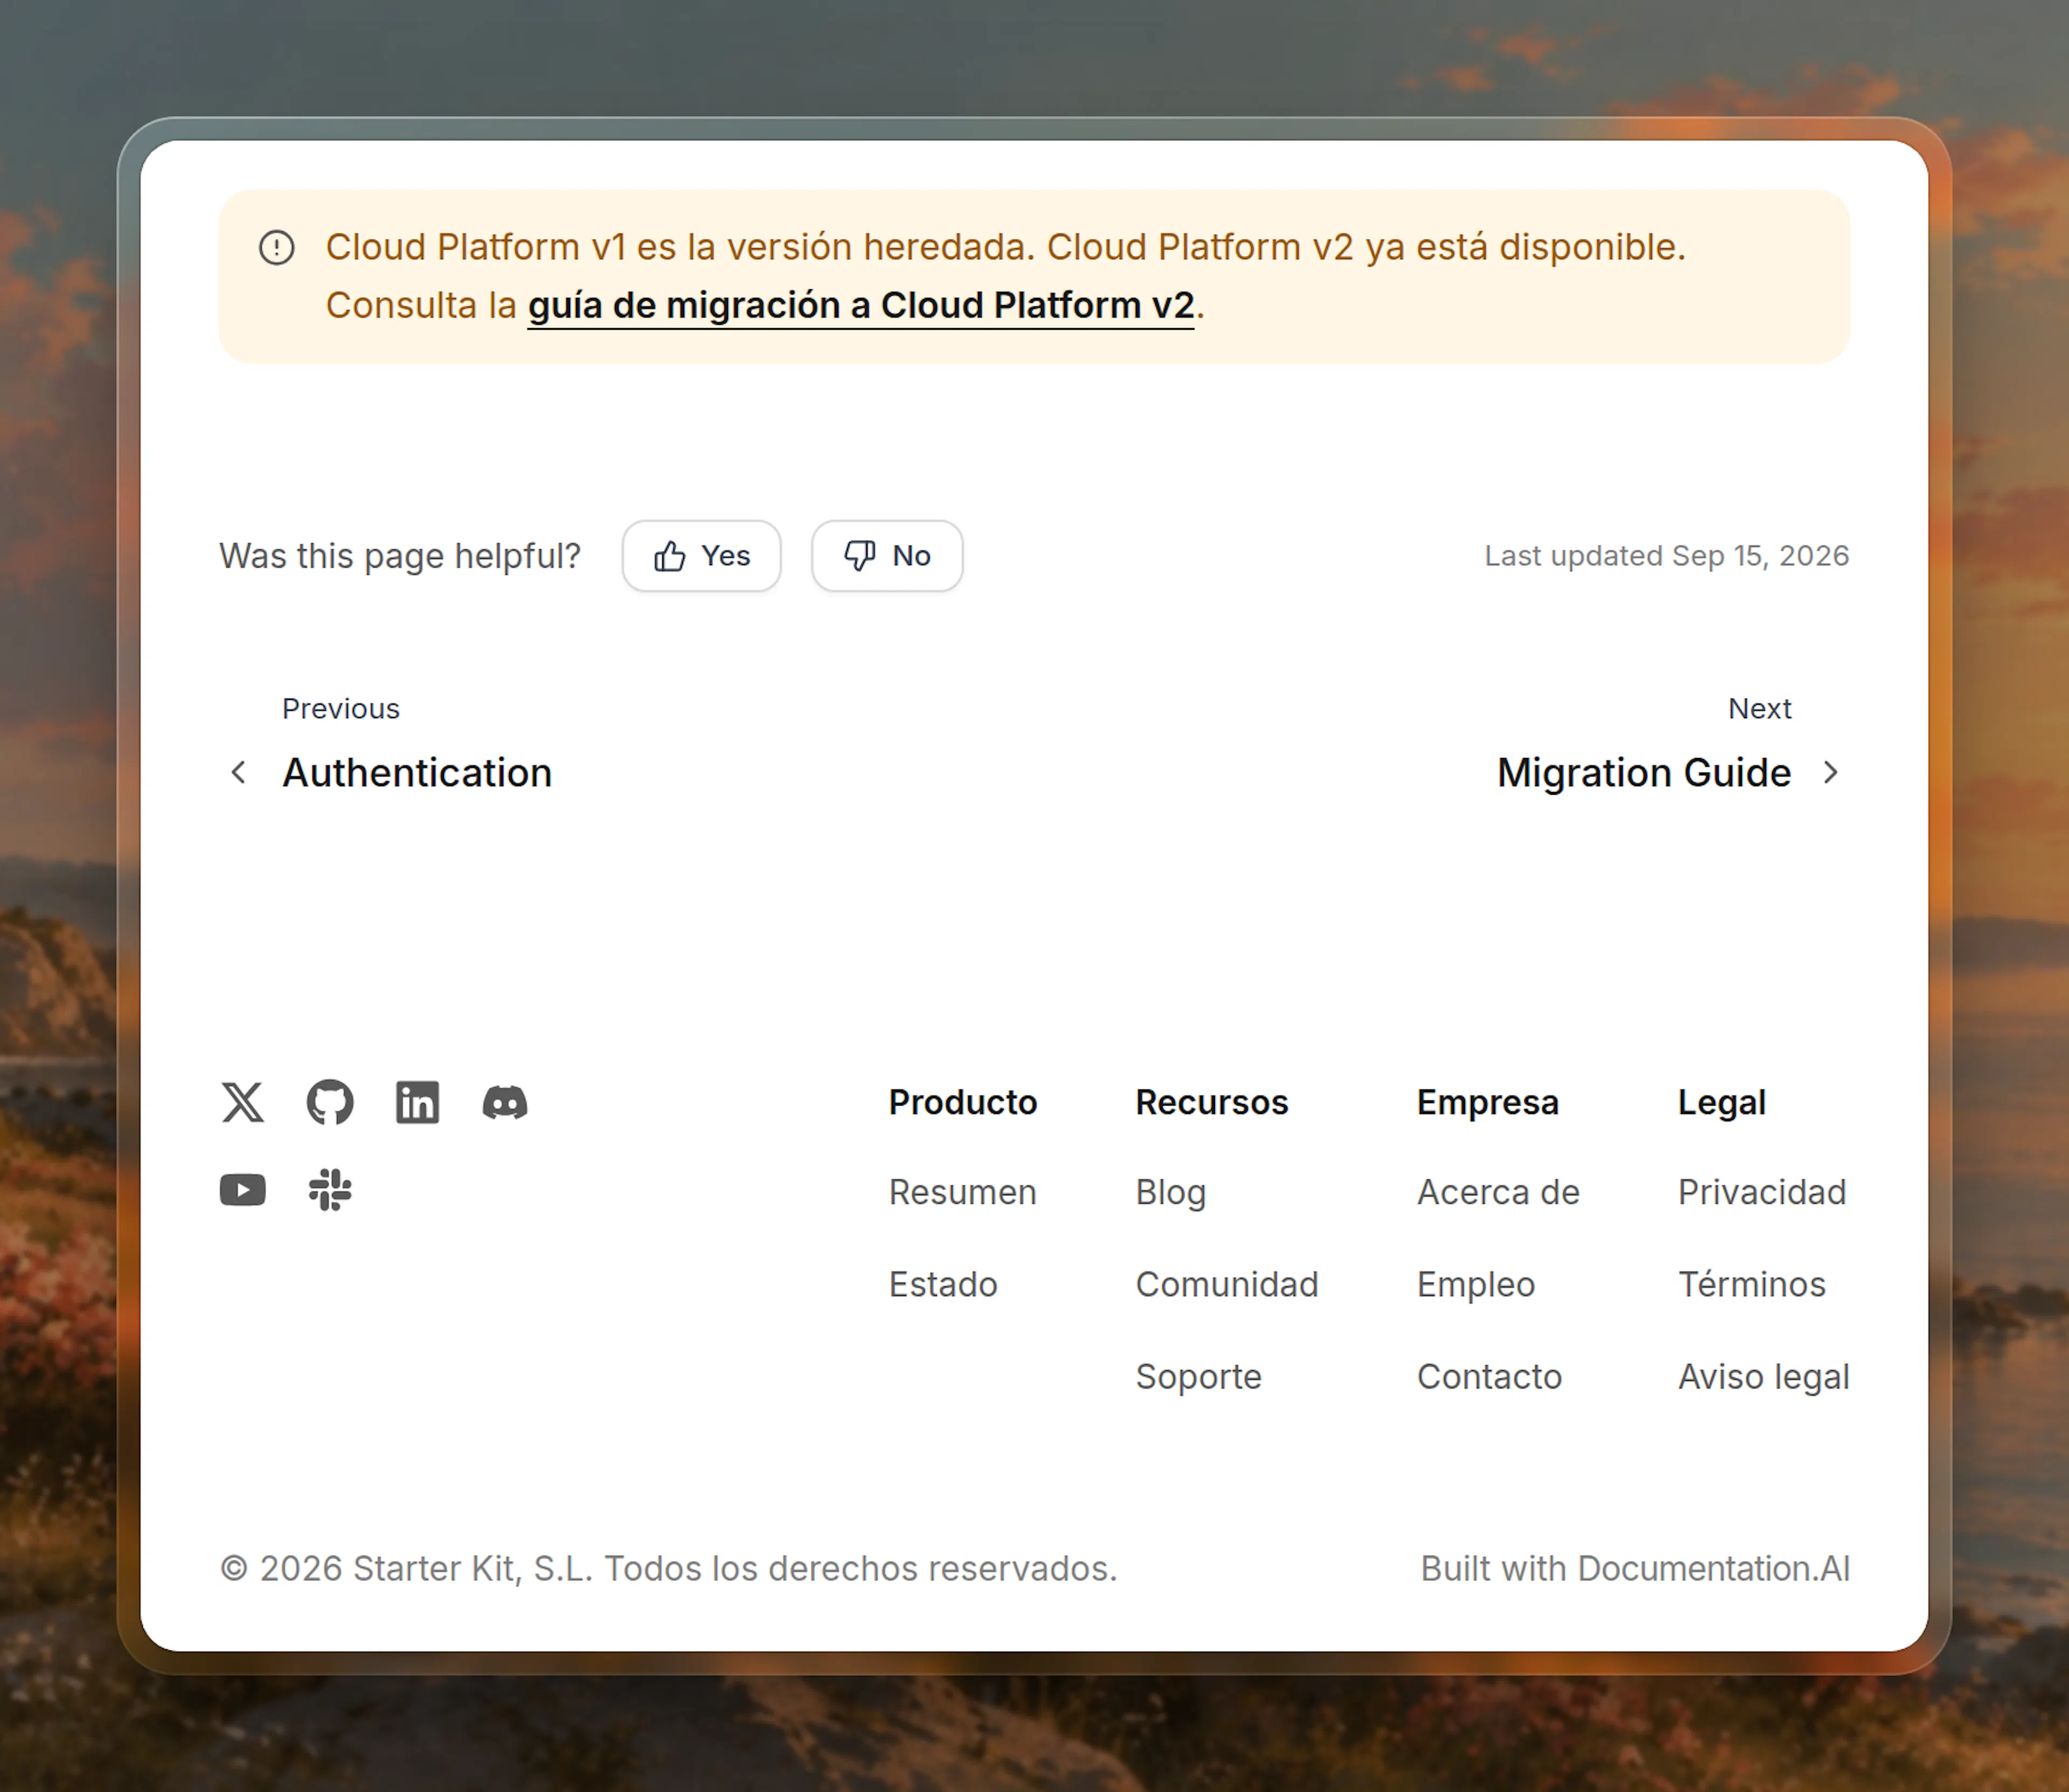Vote Yes, page was helpful
Viewport: 2069px width, 1792px height.
701,556
